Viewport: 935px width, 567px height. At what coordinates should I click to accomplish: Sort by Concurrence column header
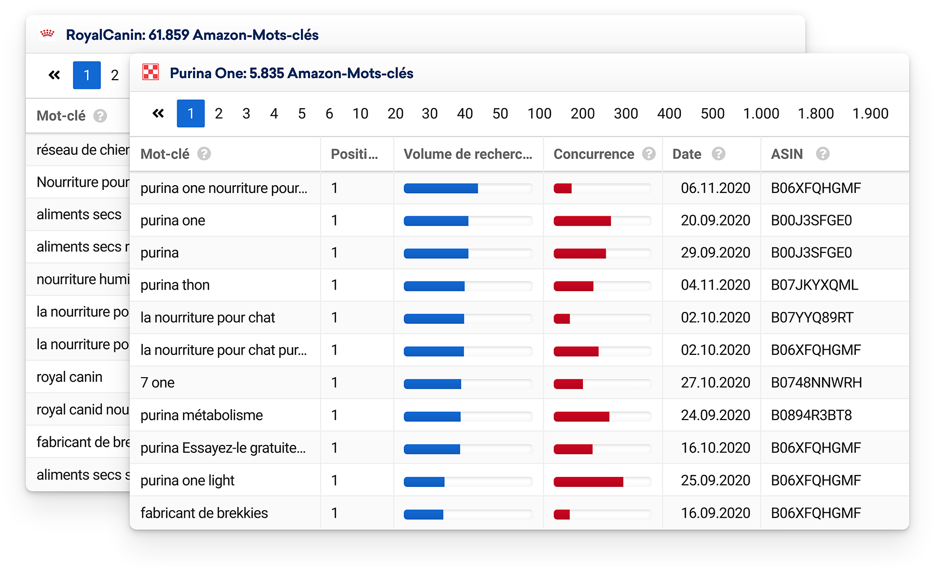(594, 154)
